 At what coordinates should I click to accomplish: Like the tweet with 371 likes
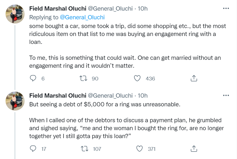click(x=139, y=149)
